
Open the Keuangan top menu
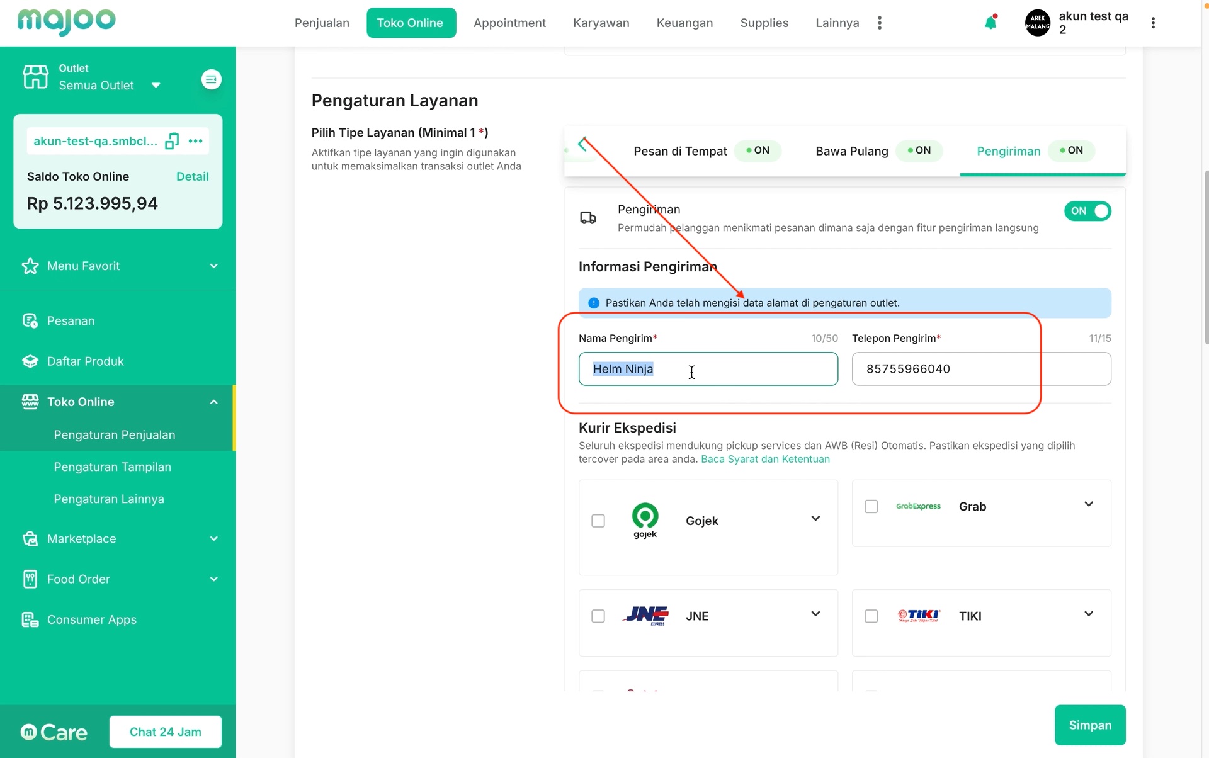coord(684,23)
